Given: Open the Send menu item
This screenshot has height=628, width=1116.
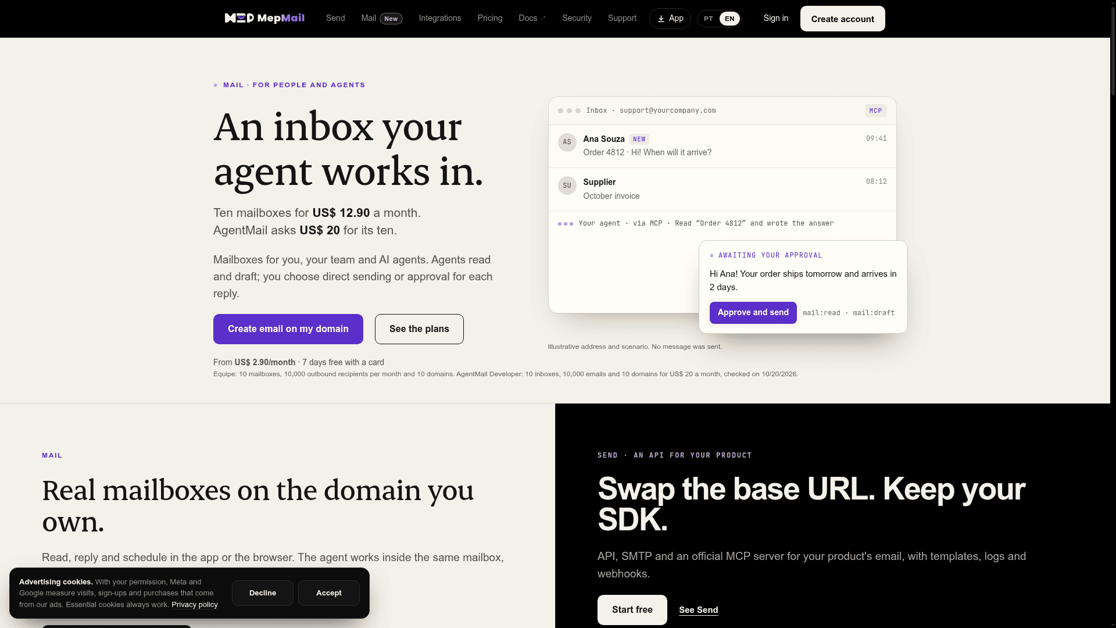Looking at the screenshot, I should [x=335, y=18].
